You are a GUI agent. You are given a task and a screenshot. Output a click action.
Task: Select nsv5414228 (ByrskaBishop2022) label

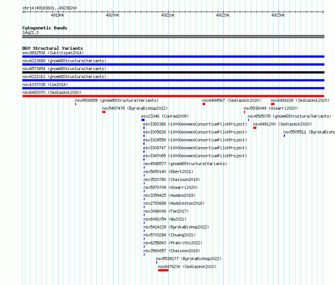click(x=176, y=227)
